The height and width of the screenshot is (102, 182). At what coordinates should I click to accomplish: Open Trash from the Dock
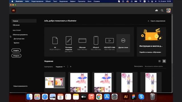[152, 97]
